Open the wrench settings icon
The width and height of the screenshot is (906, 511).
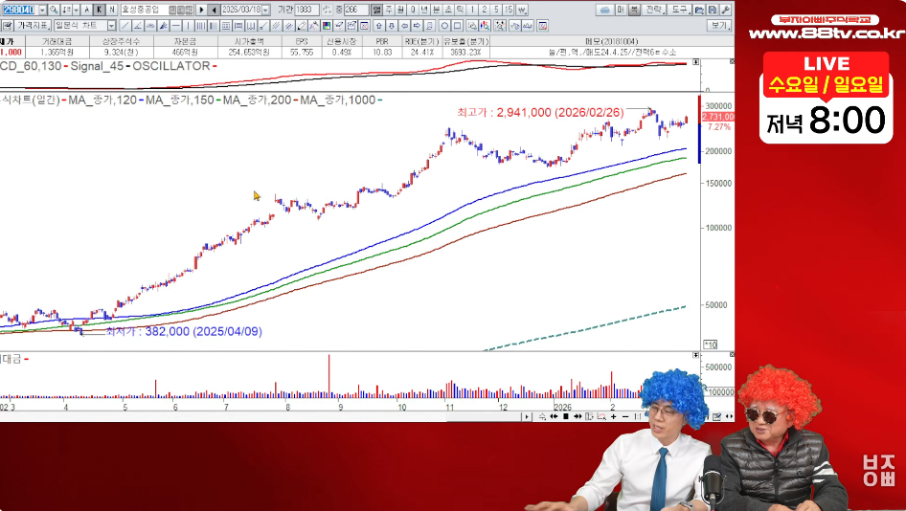coord(725,10)
